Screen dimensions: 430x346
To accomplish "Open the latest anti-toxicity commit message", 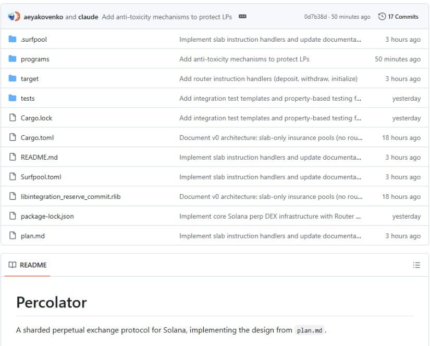I will pos(167,17).
